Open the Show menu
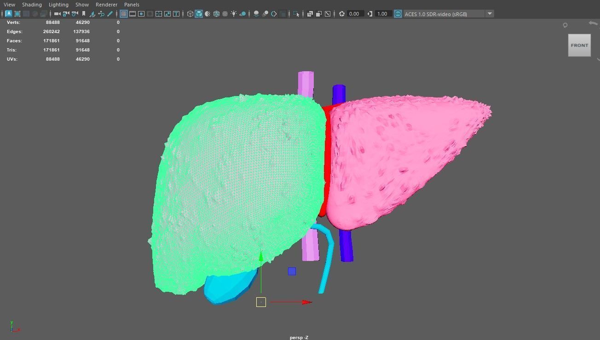Viewport: 600px width, 340px height. pos(82,5)
